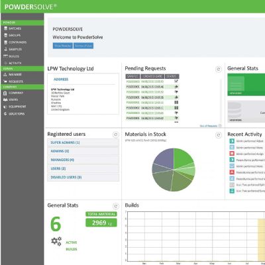Click the red icon beside 'Admin performed Assign'
The width and height of the screenshot is (265, 265).
click(232, 154)
